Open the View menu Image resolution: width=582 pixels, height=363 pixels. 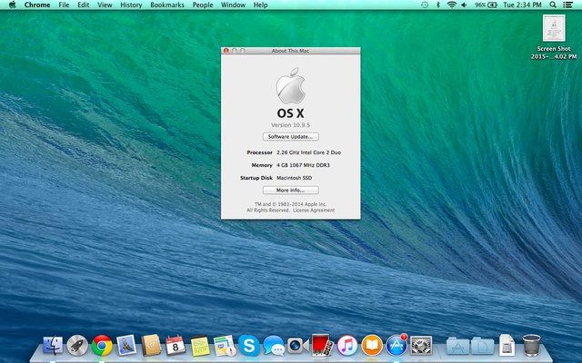coord(105,5)
